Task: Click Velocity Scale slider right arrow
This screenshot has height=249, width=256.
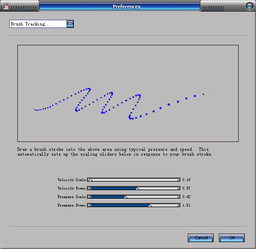Action: (178, 180)
